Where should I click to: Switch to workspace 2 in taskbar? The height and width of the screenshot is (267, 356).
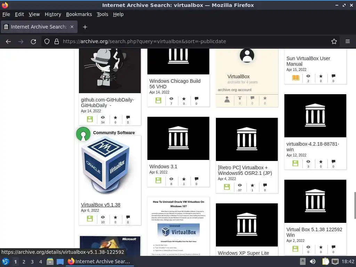[24, 262]
